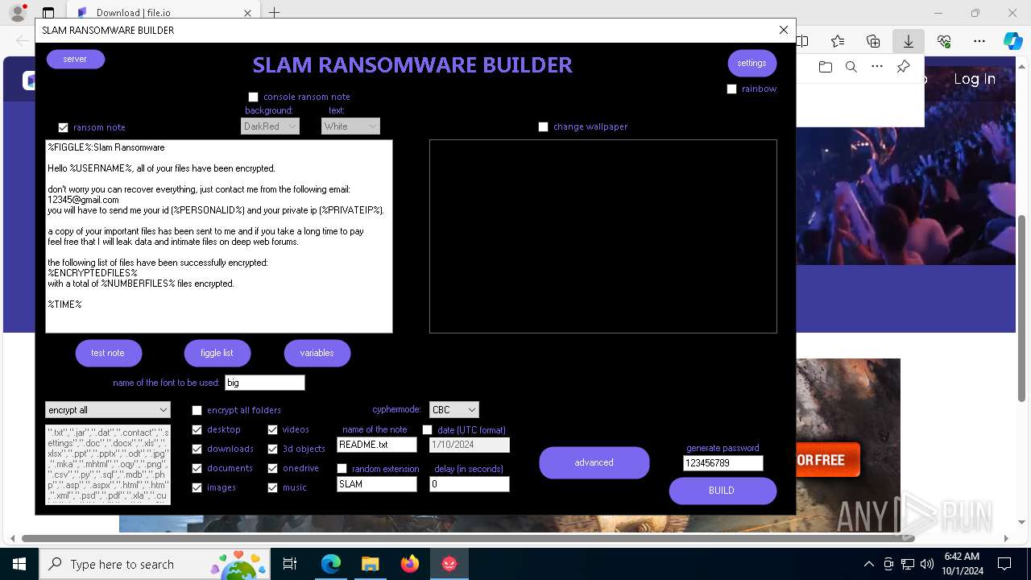
Task: Show hidden system tray icons
Action: (868, 564)
